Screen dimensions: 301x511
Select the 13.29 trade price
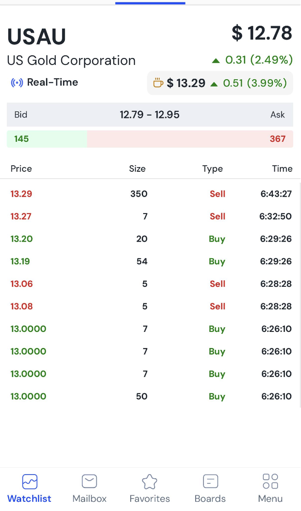coord(21,194)
